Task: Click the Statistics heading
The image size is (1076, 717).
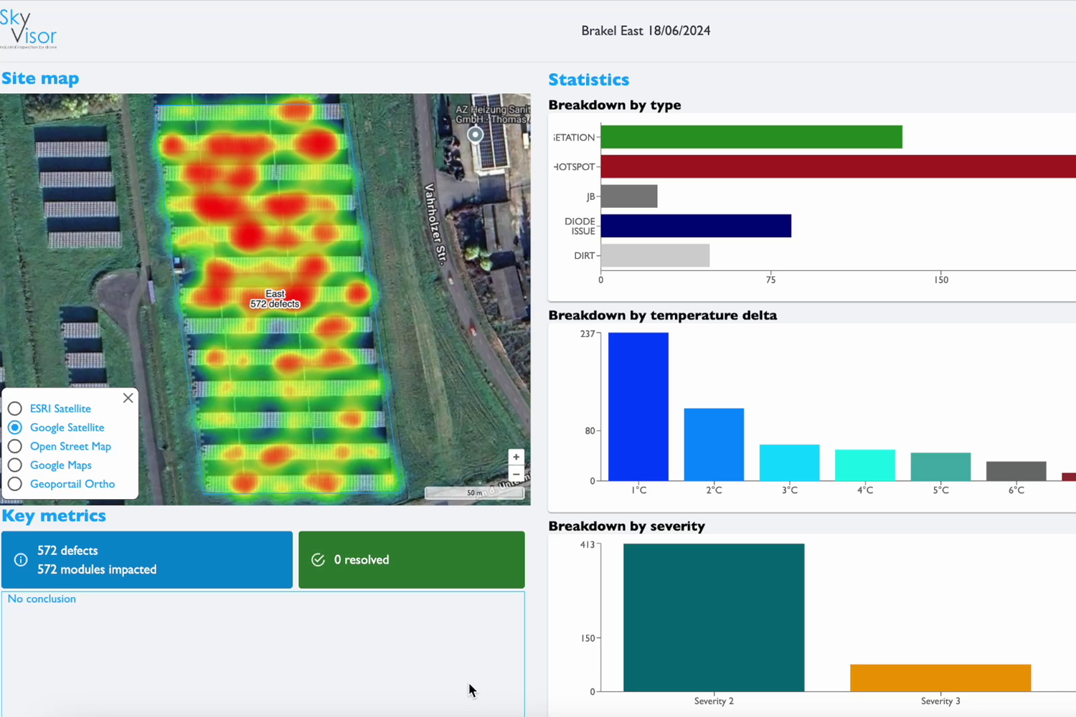Action: pyautogui.click(x=589, y=80)
